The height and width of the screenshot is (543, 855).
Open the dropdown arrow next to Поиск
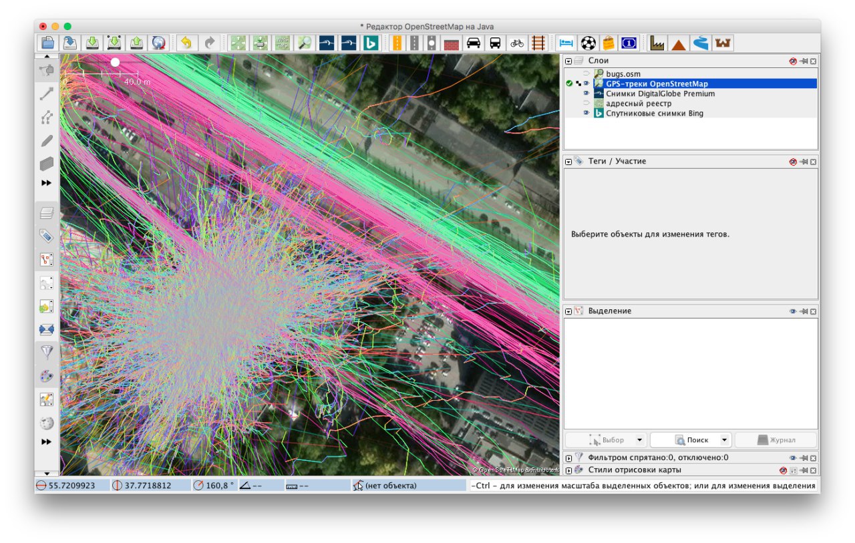tap(724, 440)
